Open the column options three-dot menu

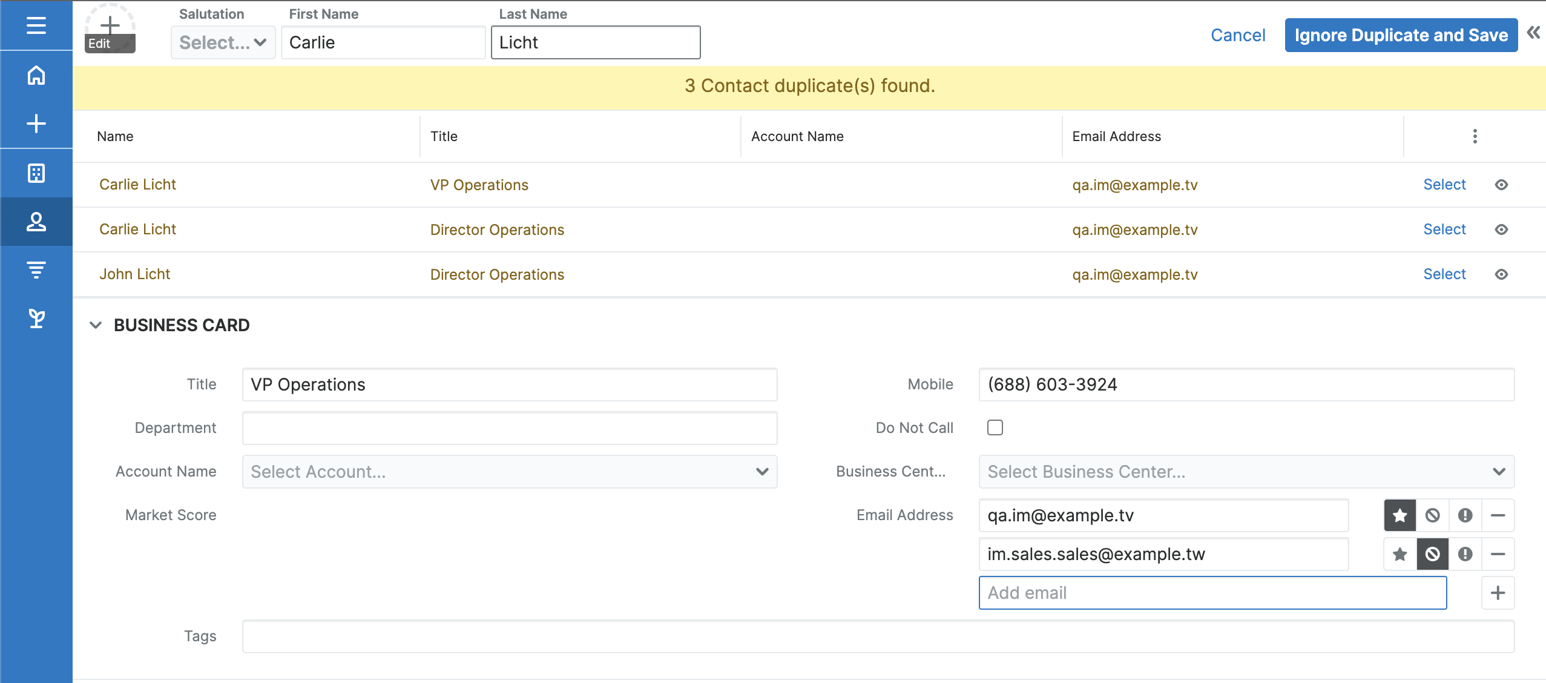1475,136
